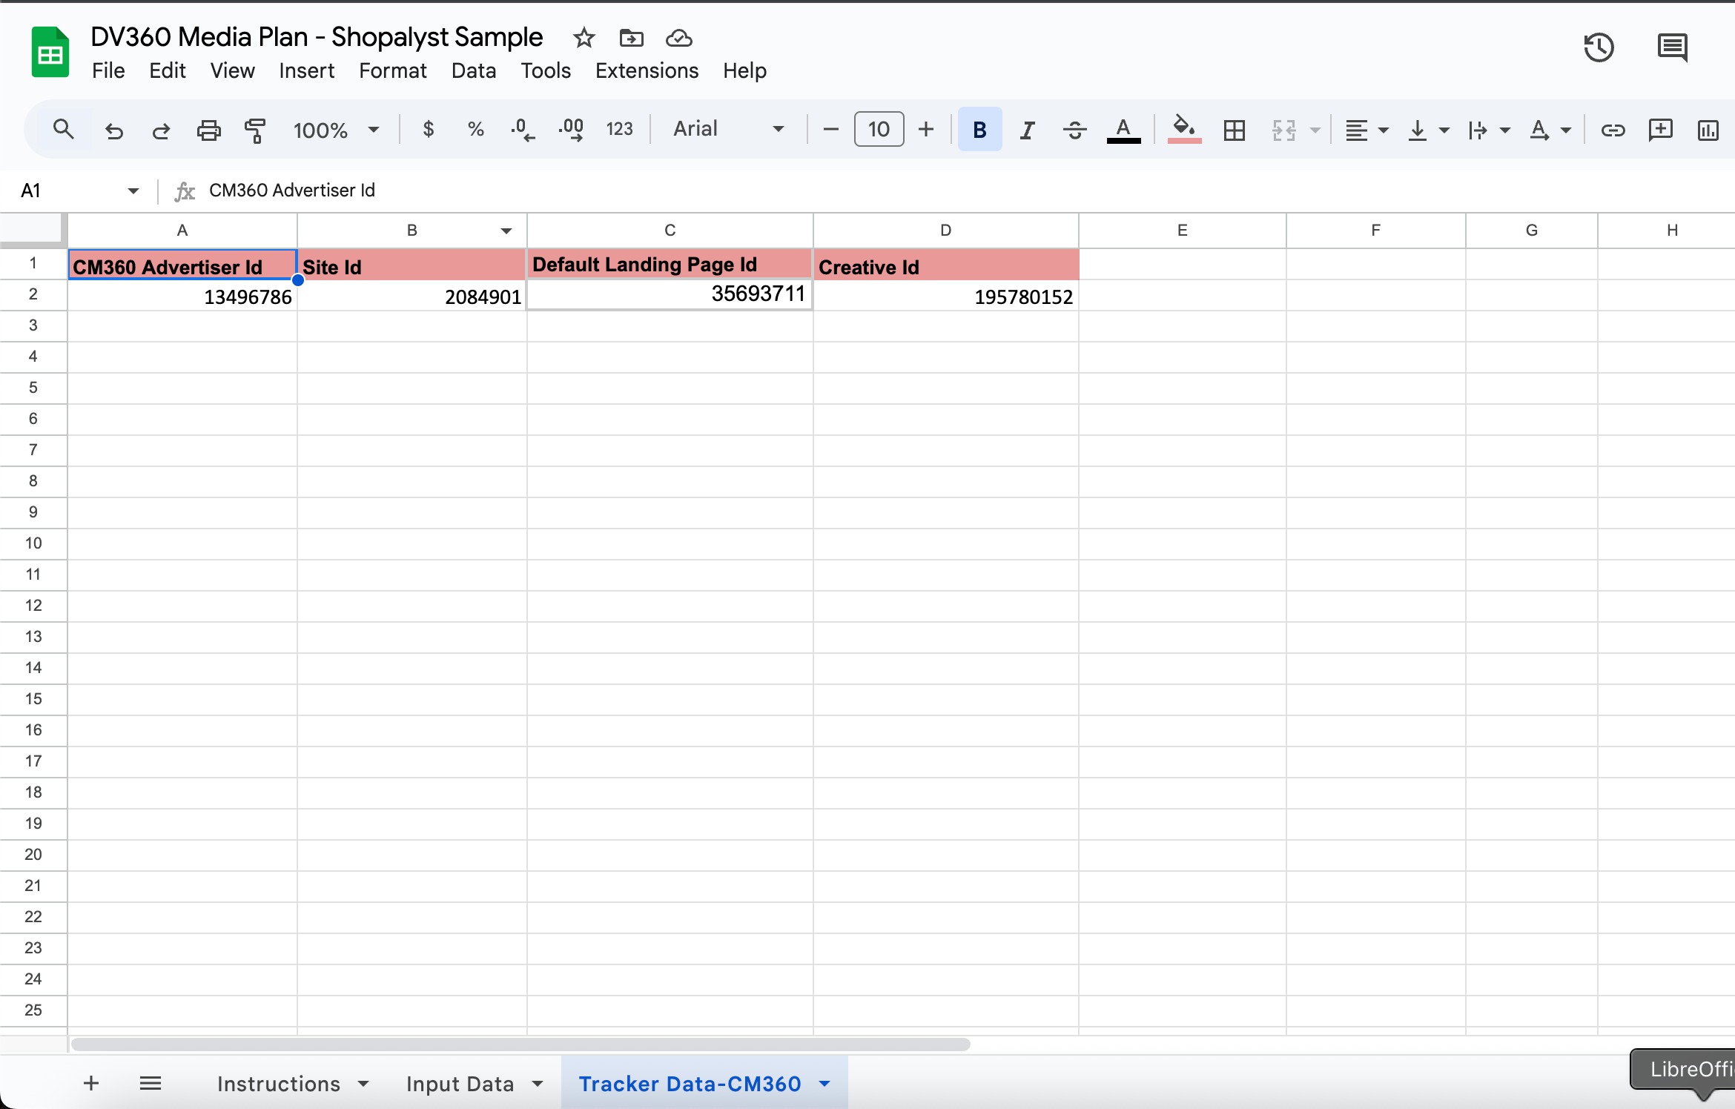
Task: Open the zoom 100% dropdown
Action: click(x=336, y=130)
